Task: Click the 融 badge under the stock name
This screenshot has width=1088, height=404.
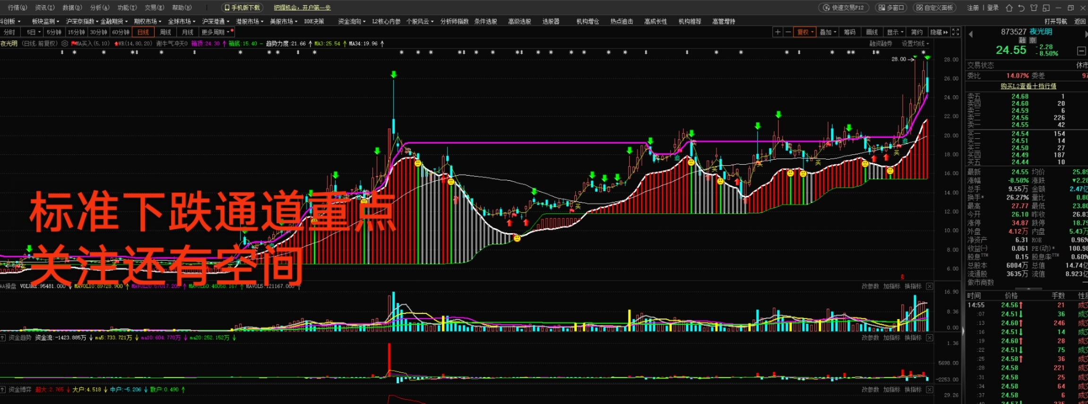Action: pyautogui.click(x=1022, y=41)
